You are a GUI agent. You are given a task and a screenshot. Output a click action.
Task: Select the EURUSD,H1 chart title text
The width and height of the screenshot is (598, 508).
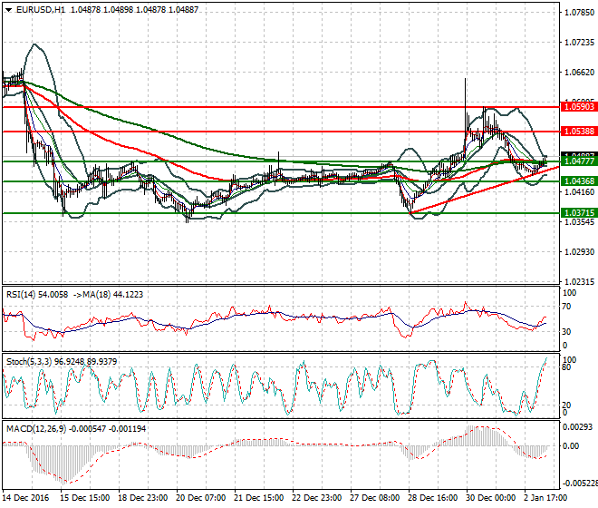click(41, 10)
